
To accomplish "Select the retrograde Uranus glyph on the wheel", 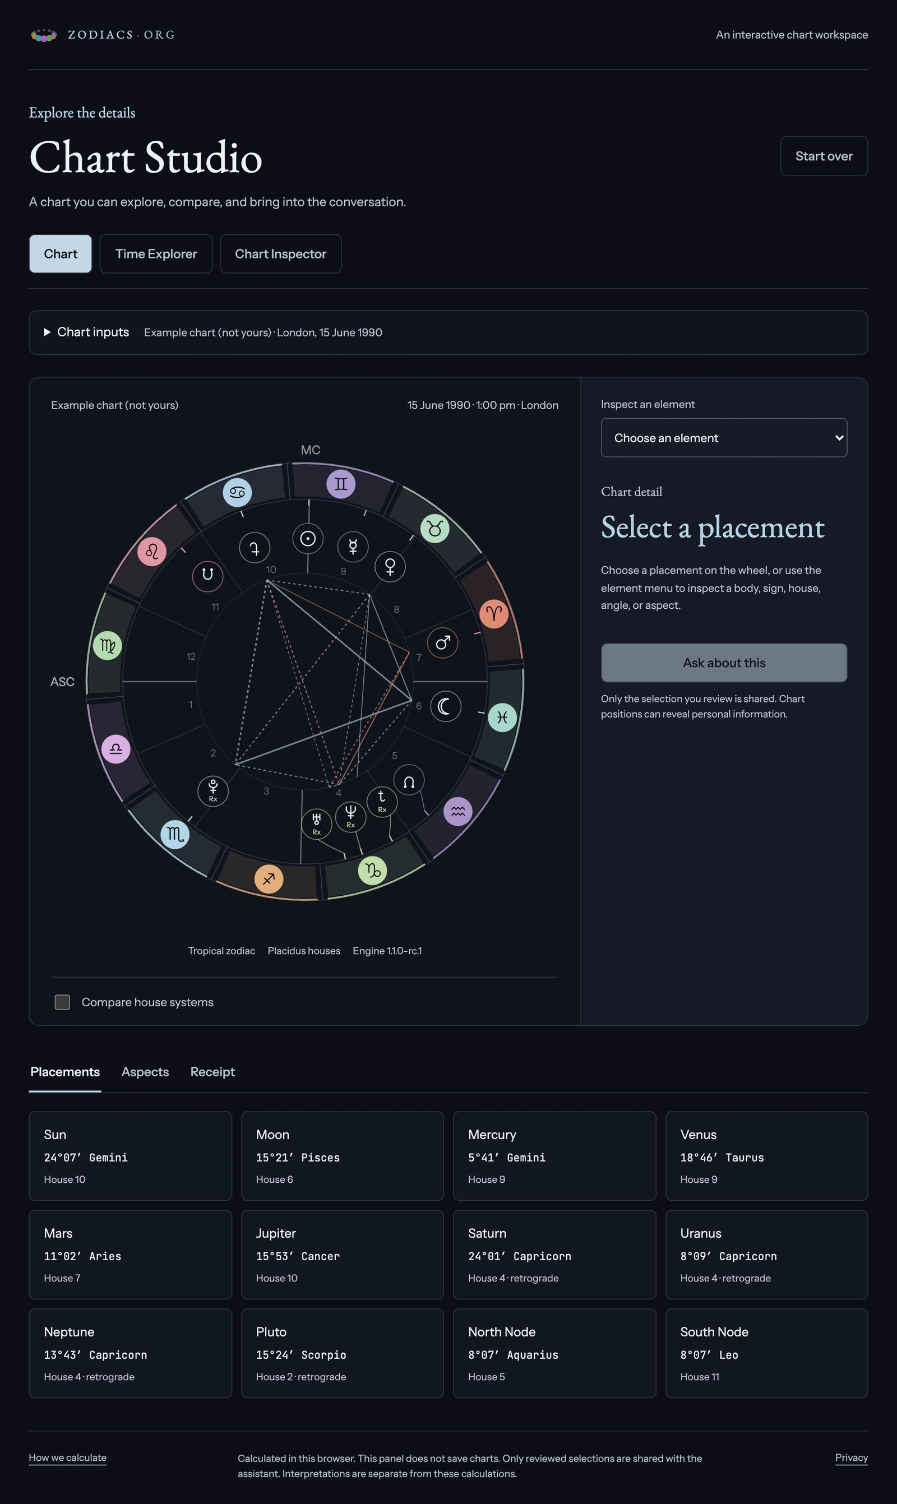I will [x=317, y=823].
